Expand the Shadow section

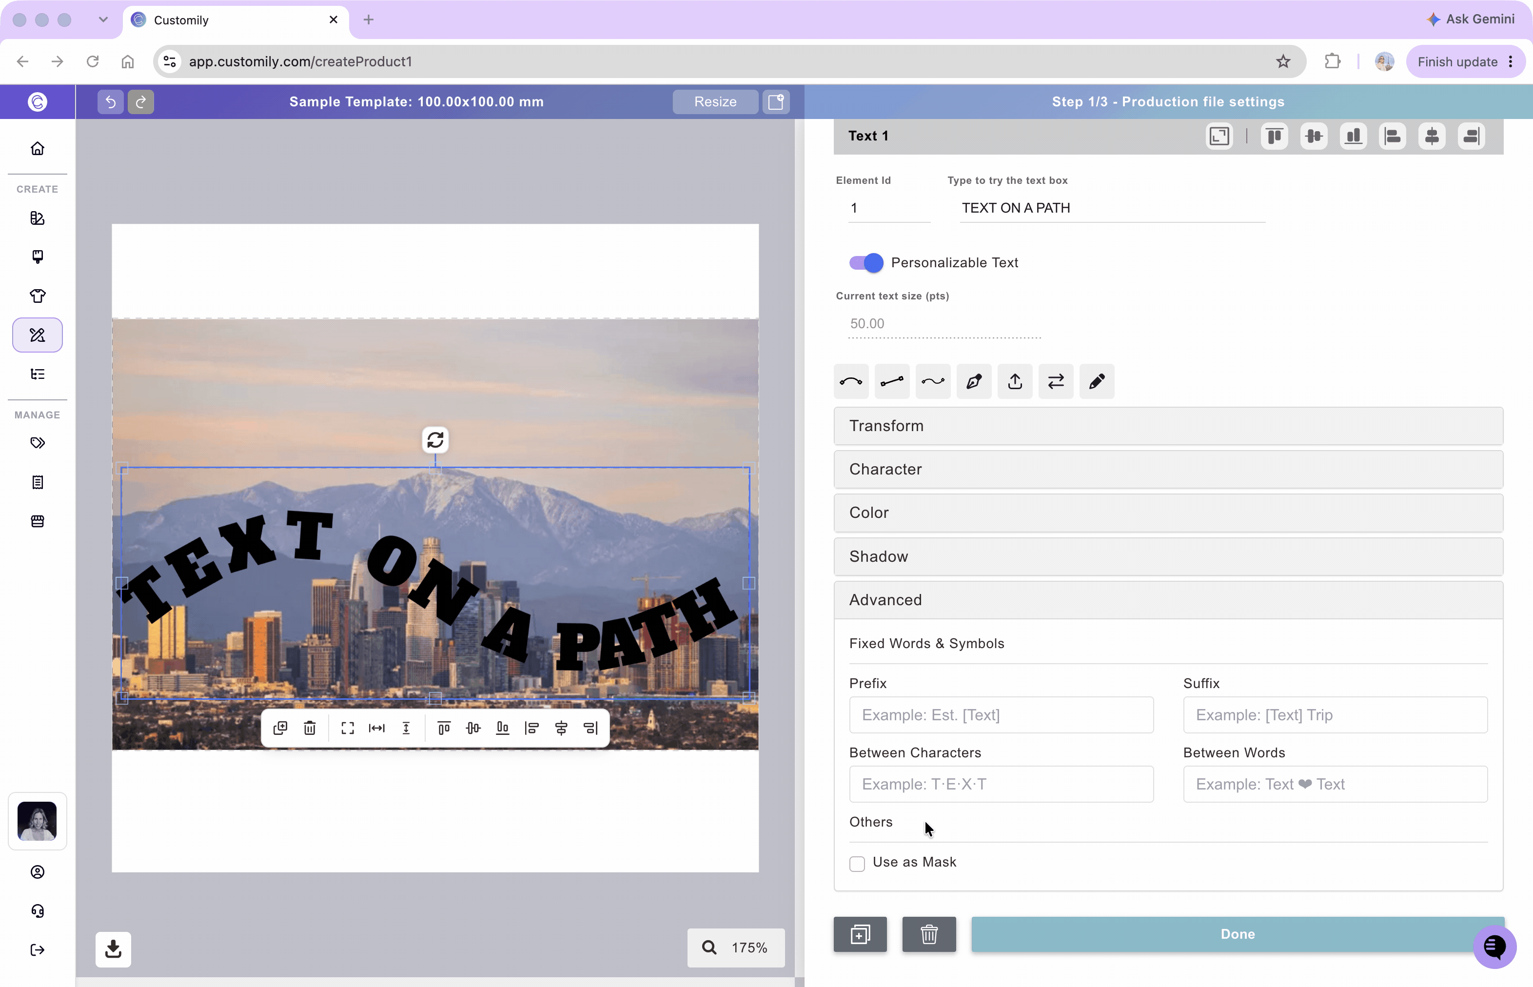pyautogui.click(x=1168, y=556)
